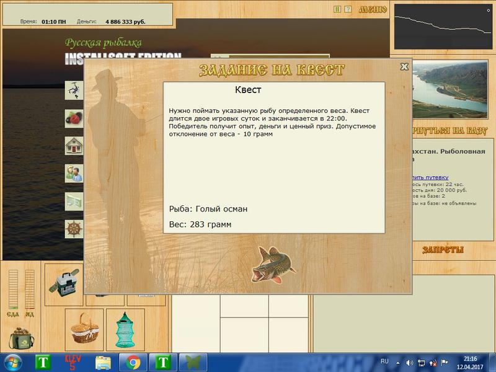Click the depth profile graph panel
The width and height of the screenshot is (496, 372).
[443, 27]
